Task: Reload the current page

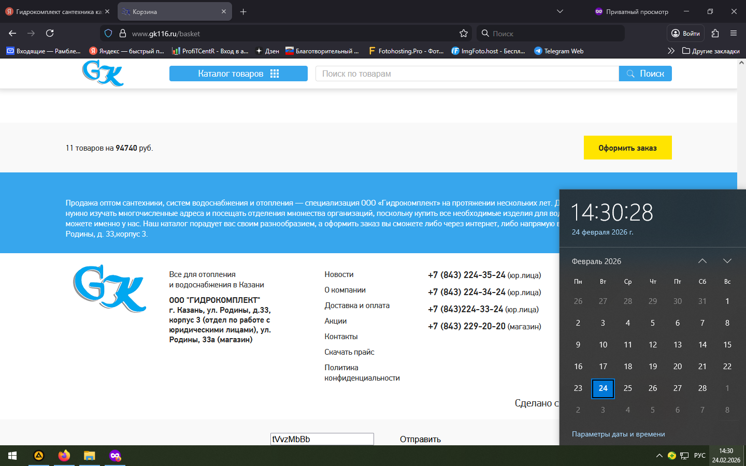Action: coord(50,34)
